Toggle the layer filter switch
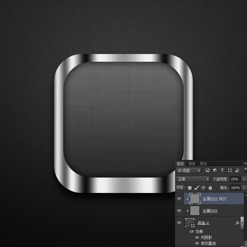This screenshot has width=247, height=247. coord(245,170)
